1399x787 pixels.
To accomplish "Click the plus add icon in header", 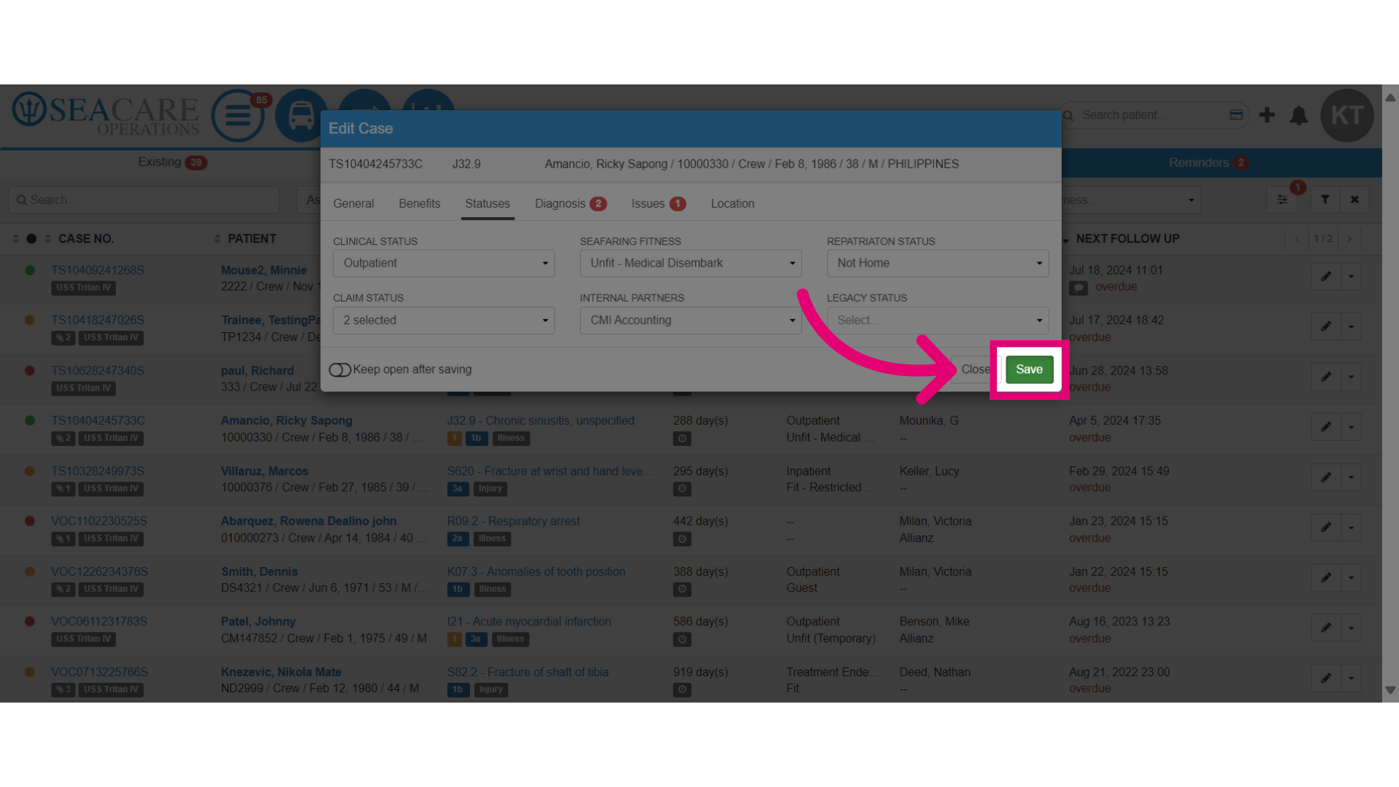I will [x=1267, y=115].
